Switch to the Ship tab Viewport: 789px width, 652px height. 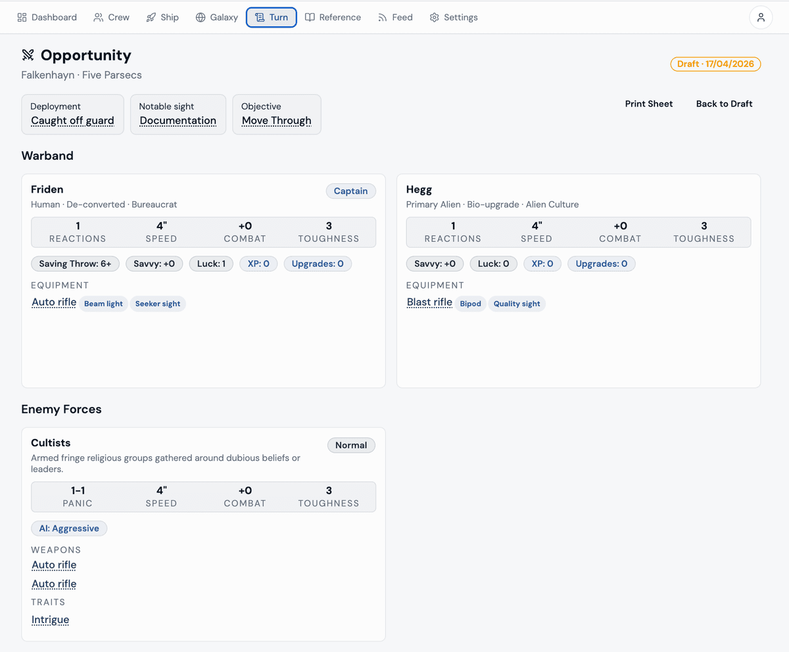[162, 17]
